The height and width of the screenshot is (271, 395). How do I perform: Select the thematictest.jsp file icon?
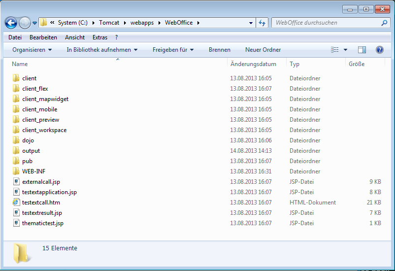16,223
